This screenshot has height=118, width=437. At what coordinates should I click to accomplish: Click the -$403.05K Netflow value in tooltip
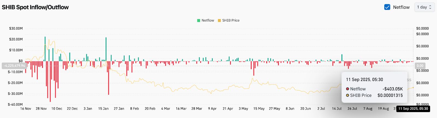[x=392, y=89]
